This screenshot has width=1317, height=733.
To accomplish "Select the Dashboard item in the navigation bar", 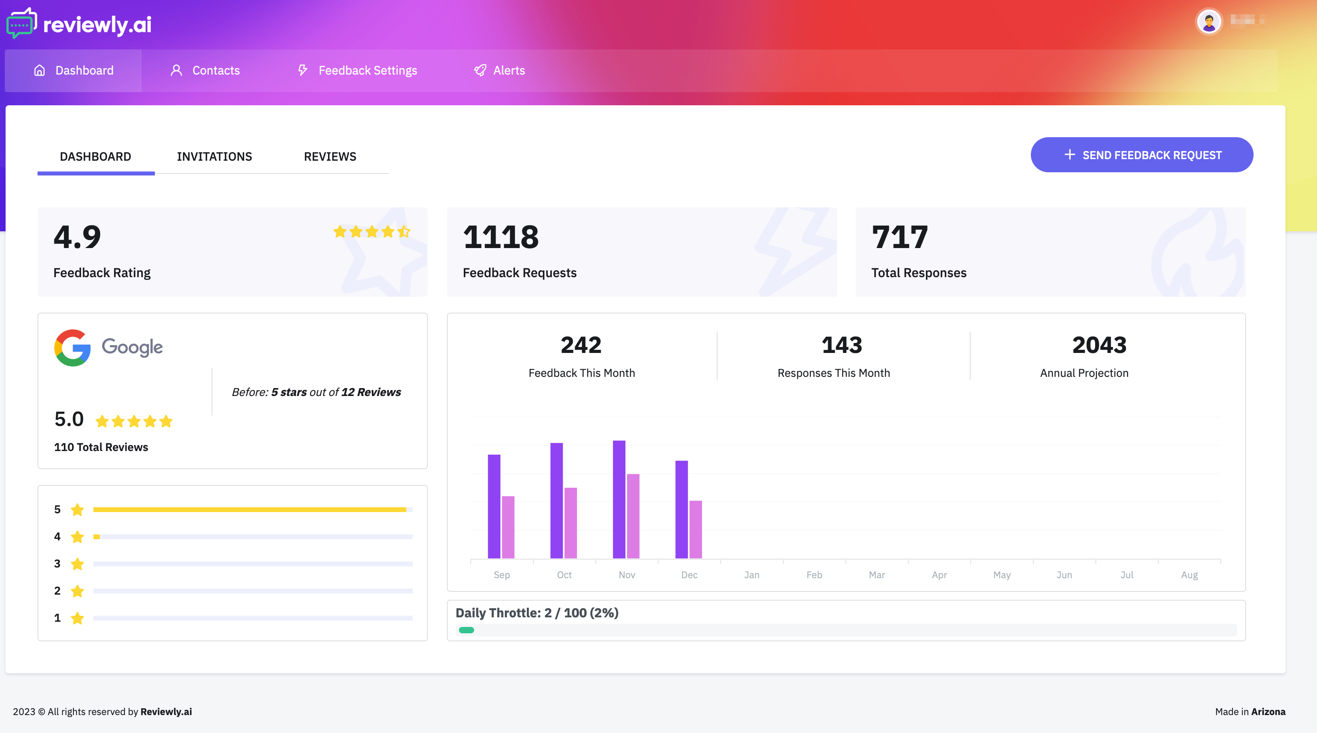I will pos(84,70).
